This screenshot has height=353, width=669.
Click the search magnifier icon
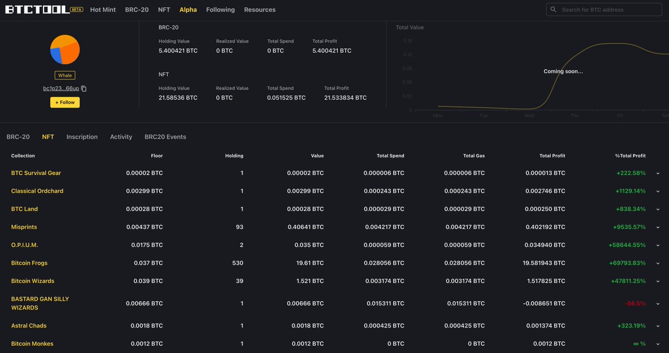pyautogui.click(x=553, y=9)
